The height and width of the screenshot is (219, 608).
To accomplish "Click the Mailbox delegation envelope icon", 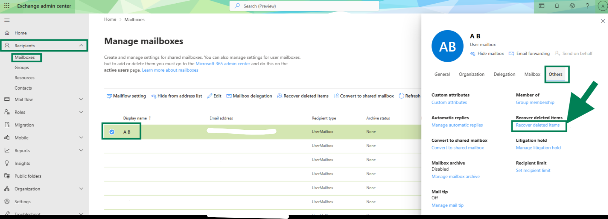I will 229,96.
